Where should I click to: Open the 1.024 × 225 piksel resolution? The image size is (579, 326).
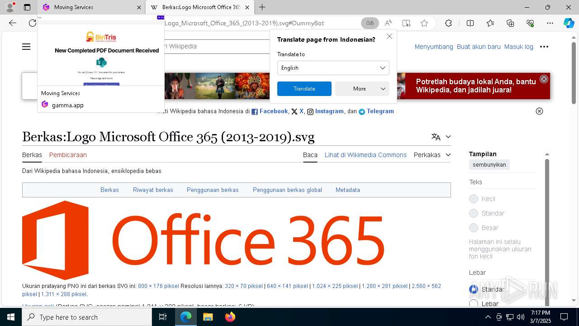[x=335, y=286]
